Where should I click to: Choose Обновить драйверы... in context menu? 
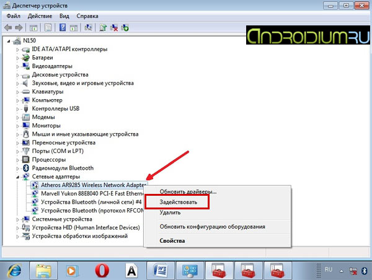point(218,191)
